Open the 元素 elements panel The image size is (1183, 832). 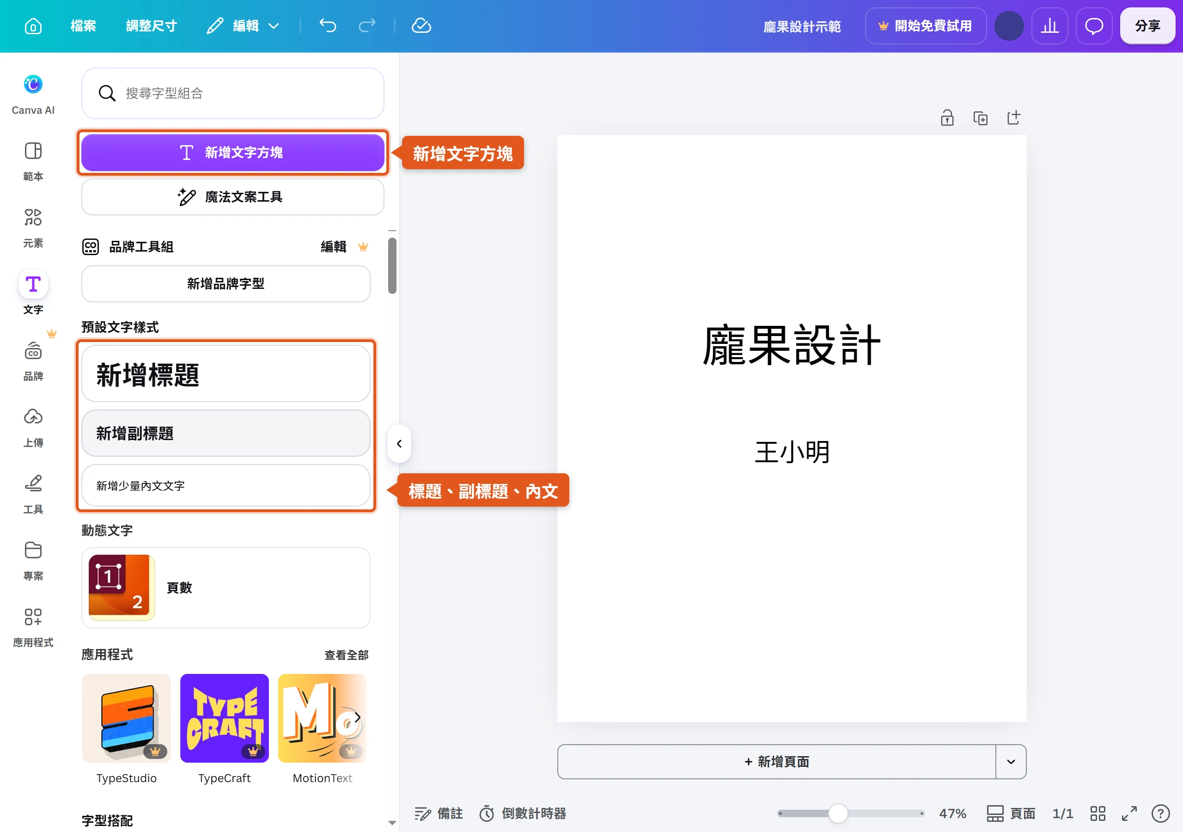click(x=33, y=228)
